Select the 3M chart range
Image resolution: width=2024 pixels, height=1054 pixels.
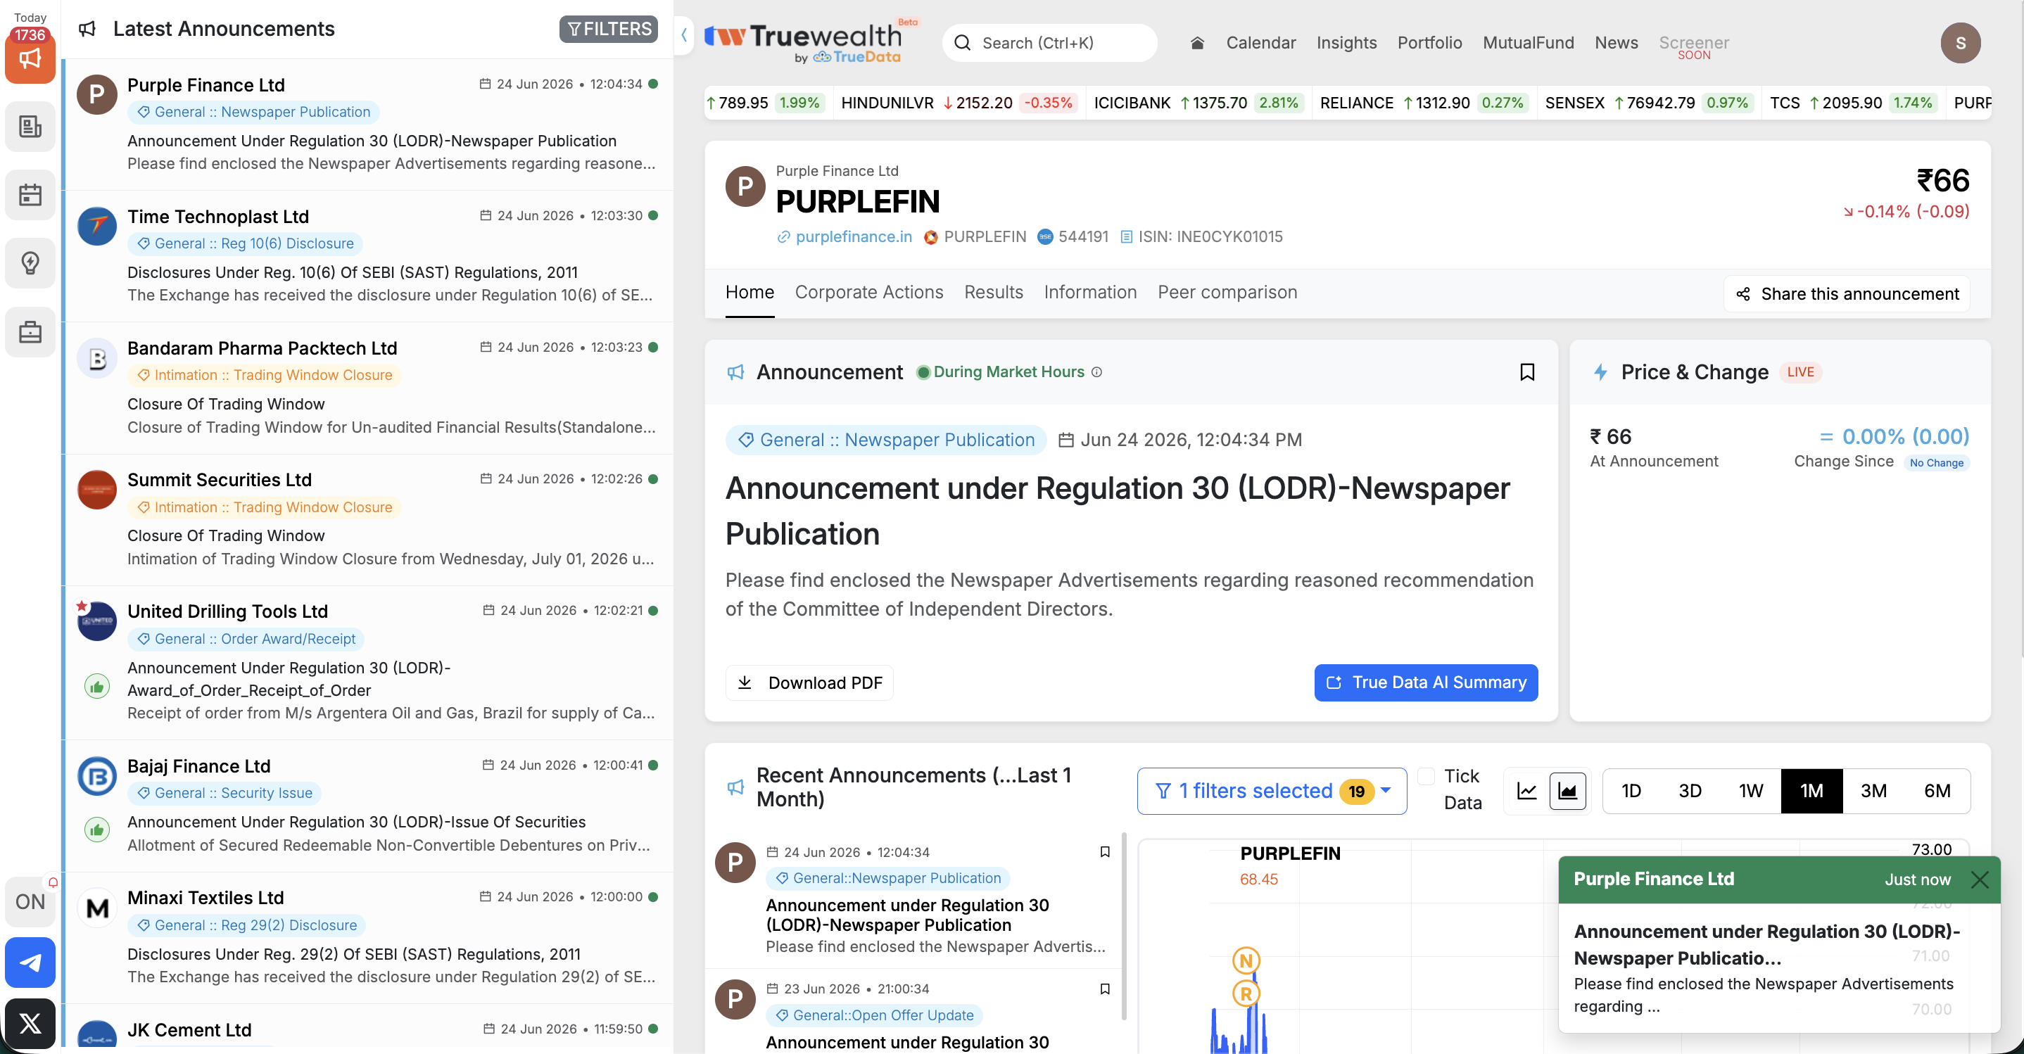[x=1873, y=791]
